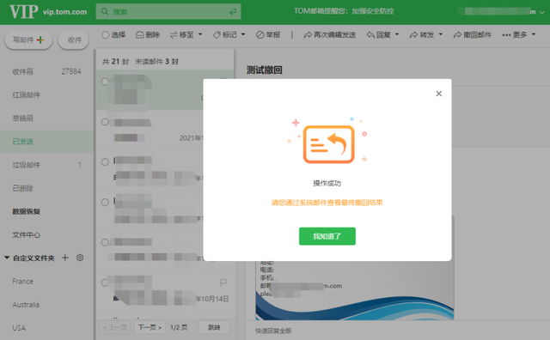Screen dimensions: 550x340
Task: Open 文件中心 file center
Action: [x=27, y=235]
